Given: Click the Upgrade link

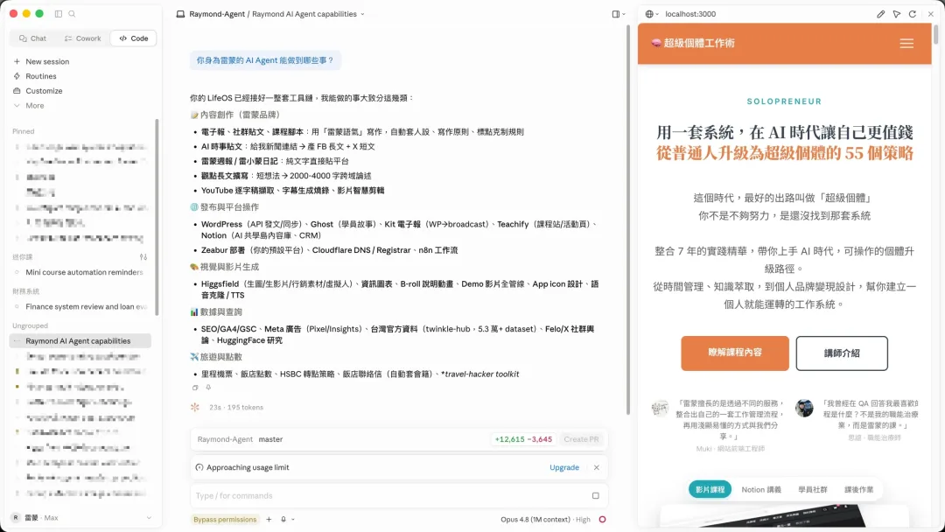Looking at the screenshot, I should 564,467.
